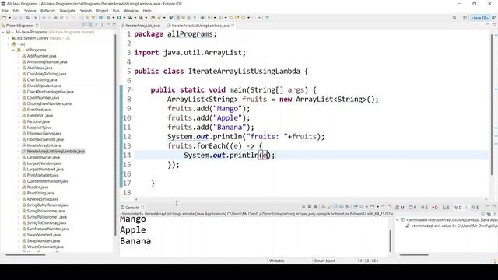Image resolution: width=498 pixels, height=280 pixels.
Task: Open the Refactor menu
Action: pyautogui.click(x=48, y=11)
